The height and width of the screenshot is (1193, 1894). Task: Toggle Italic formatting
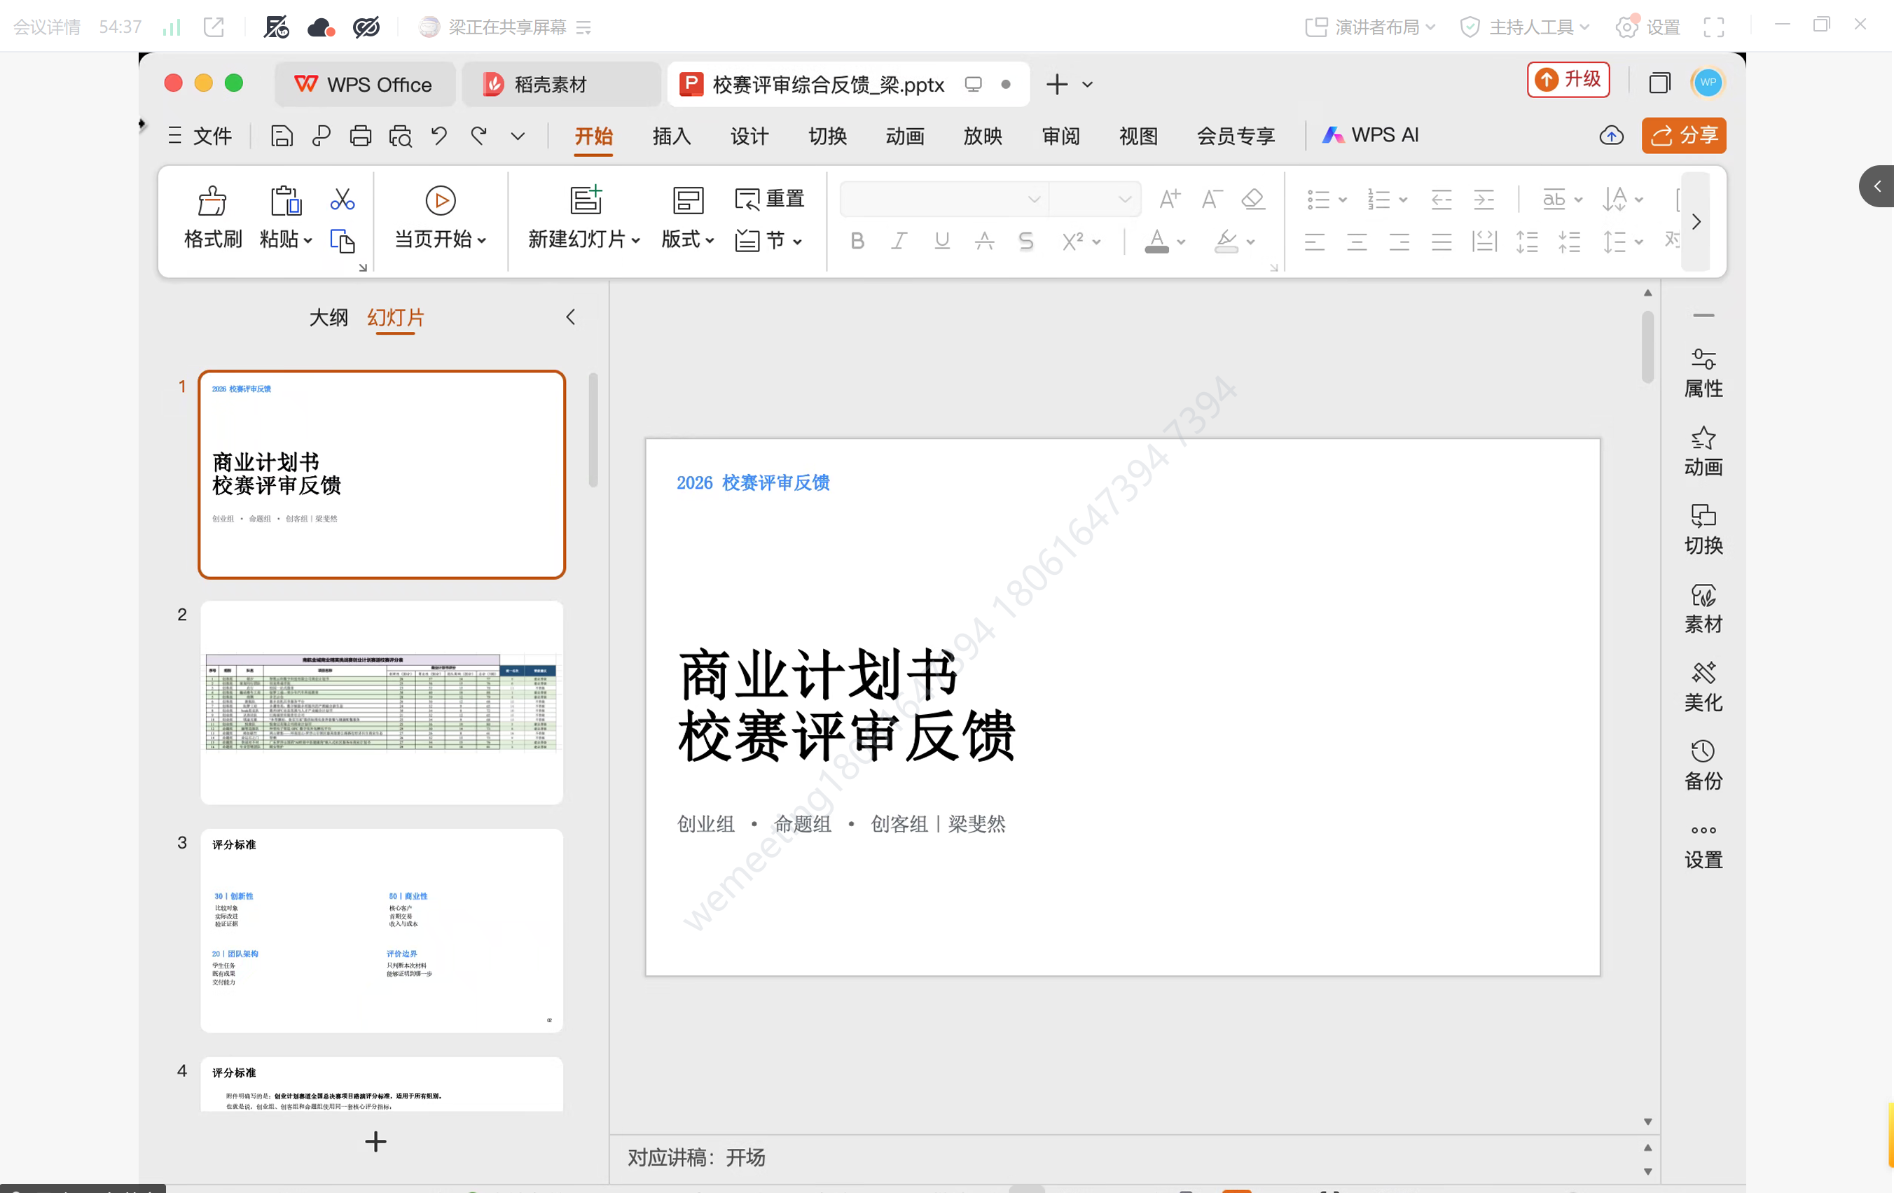(x=899, y=242)
